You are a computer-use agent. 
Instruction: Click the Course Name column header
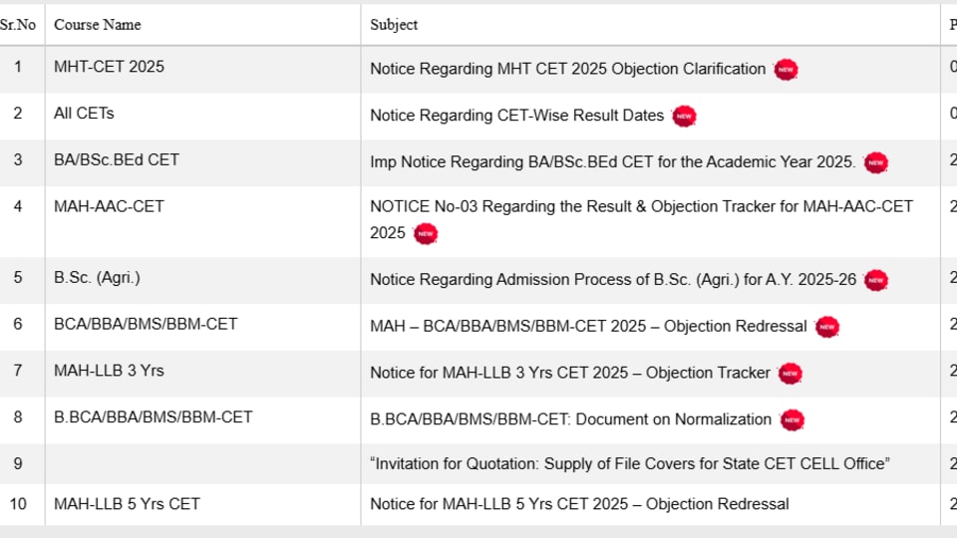click(x=98, y=25)
